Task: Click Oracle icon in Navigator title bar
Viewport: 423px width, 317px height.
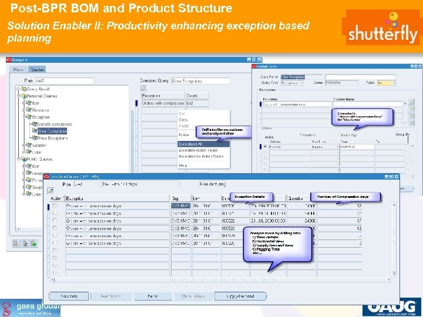Action: pos(9,59)
